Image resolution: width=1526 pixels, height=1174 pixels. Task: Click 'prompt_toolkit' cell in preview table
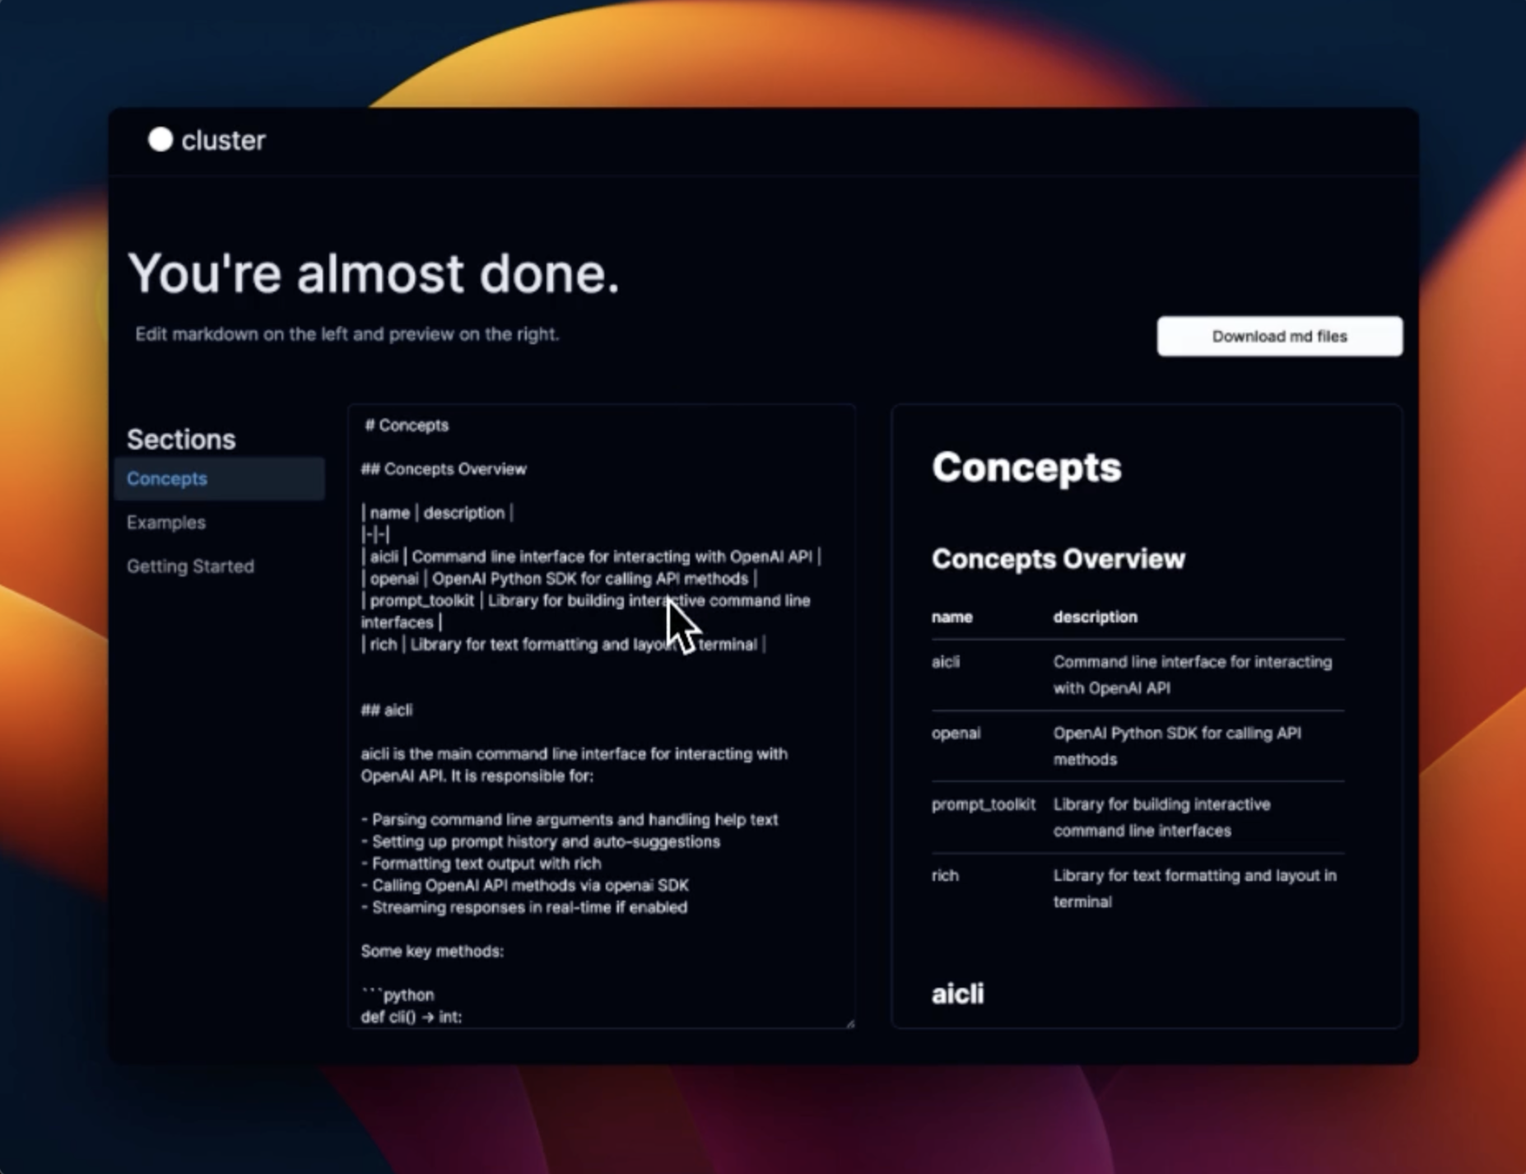(x=984, y=804)
